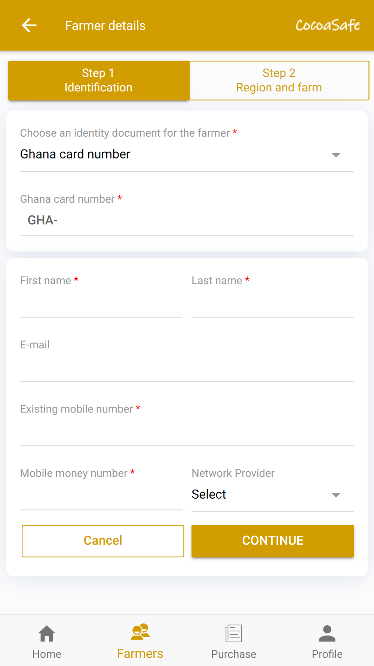This screenshot has width=374, height=666.
Task: Click the Mobile money number field
Action: [x=101, y=497]
